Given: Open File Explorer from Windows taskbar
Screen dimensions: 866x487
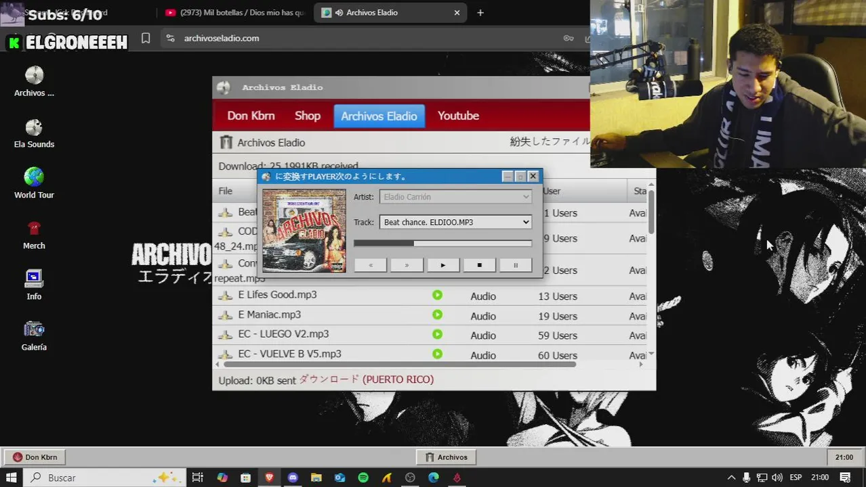Looking at the screenshot, I should pos(316,478).
